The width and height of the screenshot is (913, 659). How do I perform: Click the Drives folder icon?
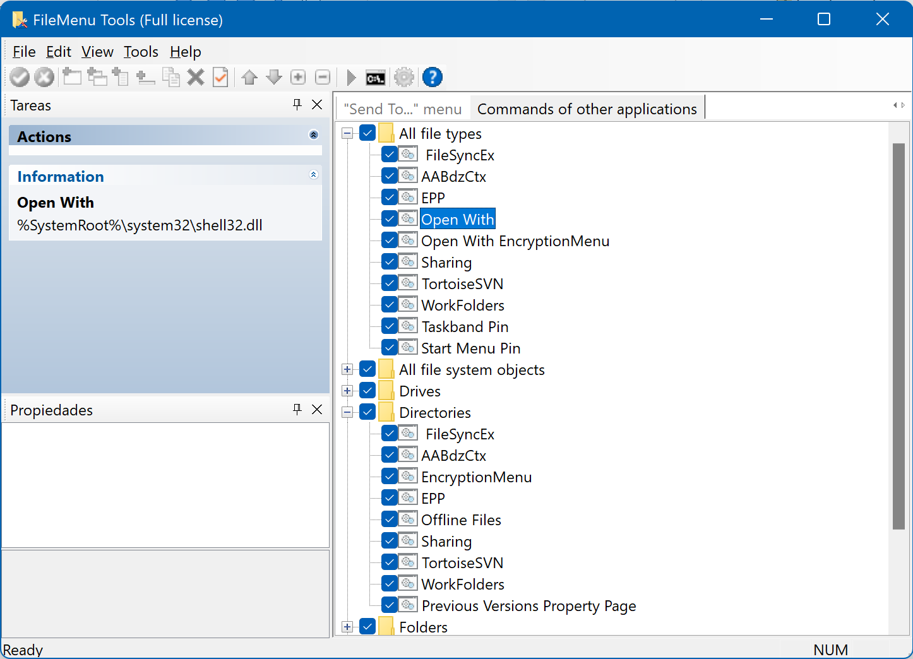pyautogui.click(x=386, y=391)
